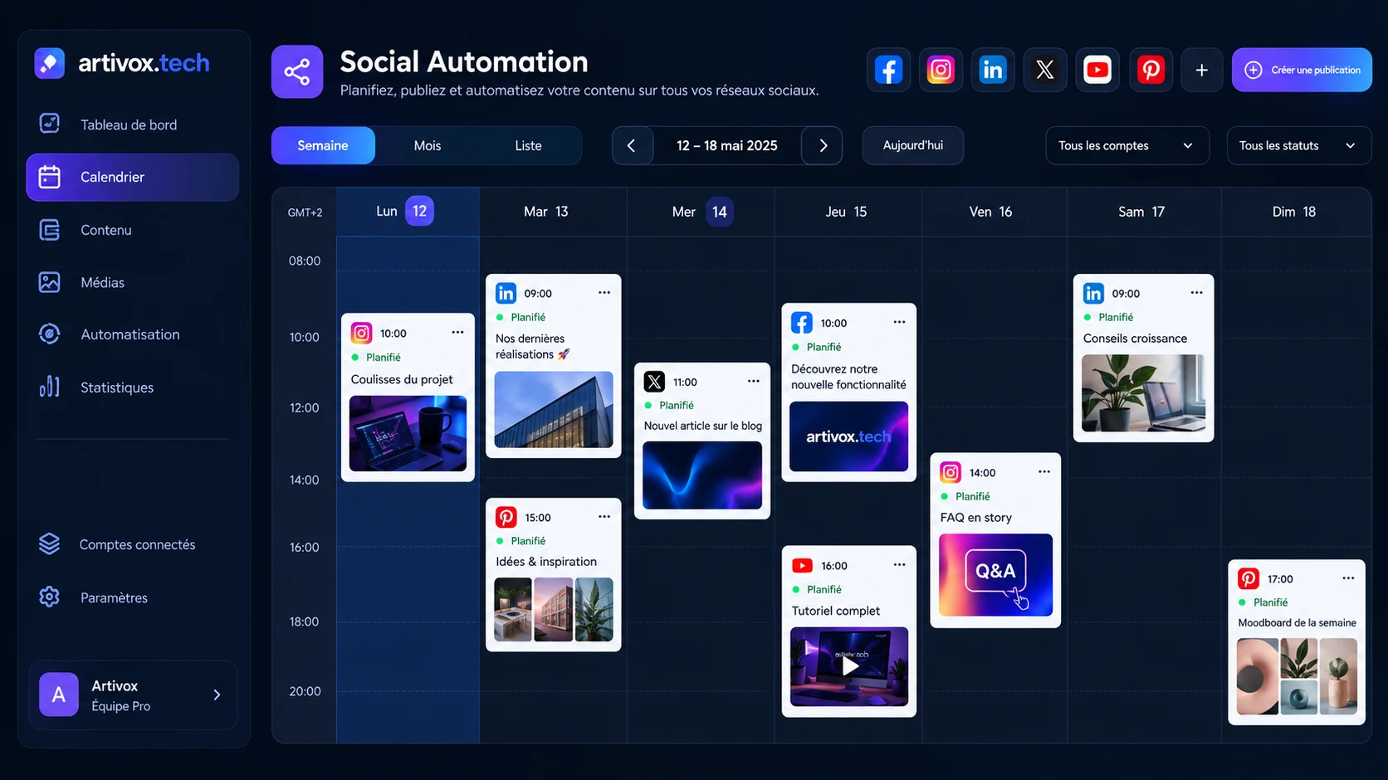Open options menu of Idées & inspiration post
Screen dimensions: 1388x780
tap(604, 516)
